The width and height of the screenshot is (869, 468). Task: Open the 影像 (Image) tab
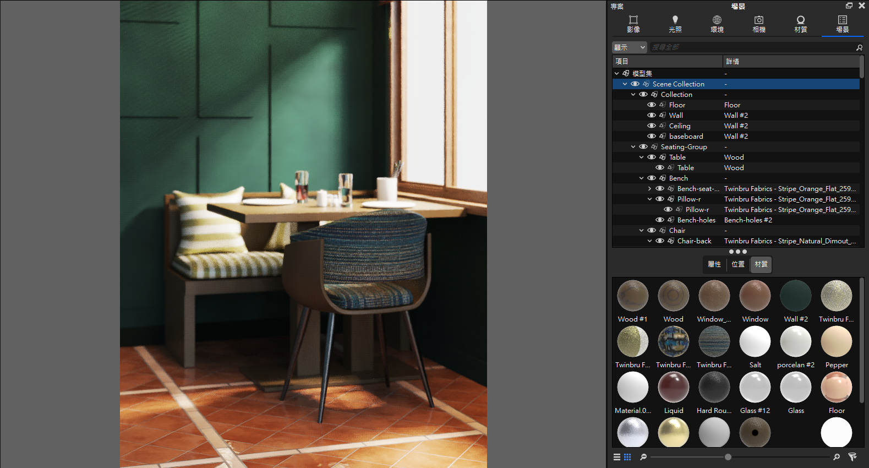point(633,24)
